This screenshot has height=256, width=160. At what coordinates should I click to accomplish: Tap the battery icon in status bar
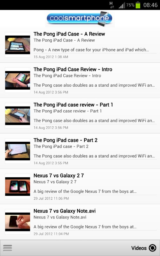pos(138,5)
